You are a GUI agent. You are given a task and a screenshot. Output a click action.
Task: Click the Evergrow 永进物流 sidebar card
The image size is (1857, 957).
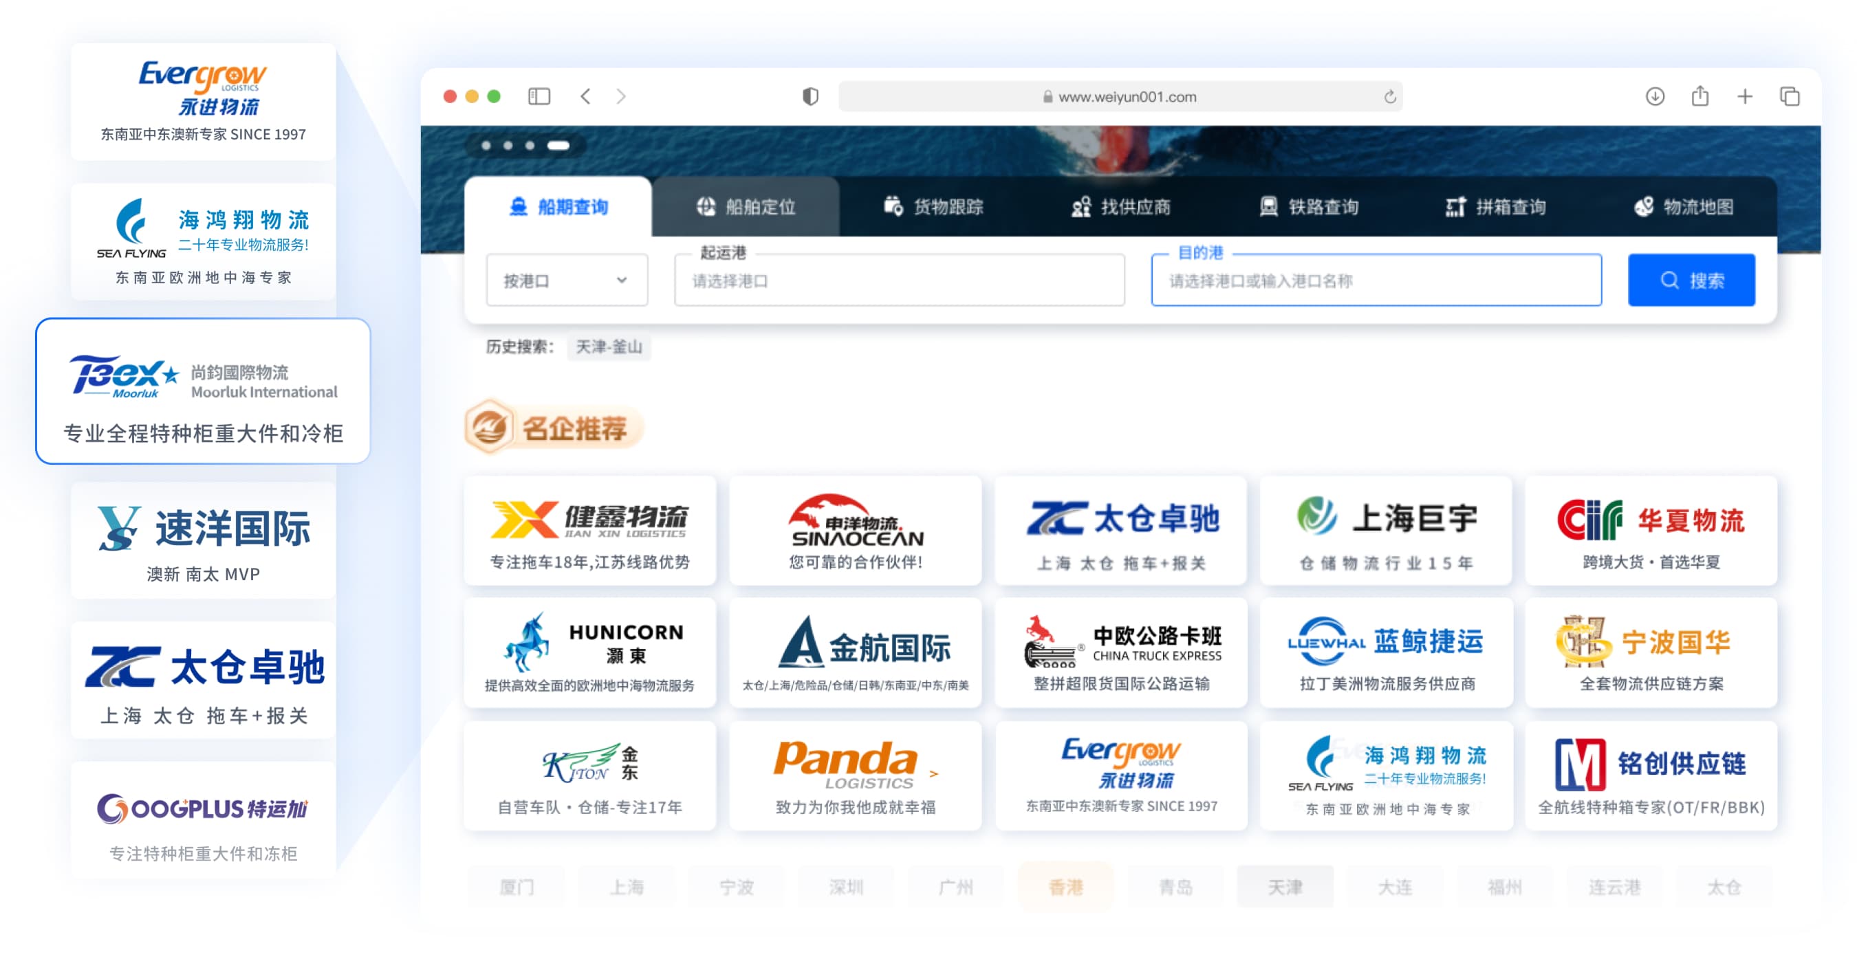[204, 102]
